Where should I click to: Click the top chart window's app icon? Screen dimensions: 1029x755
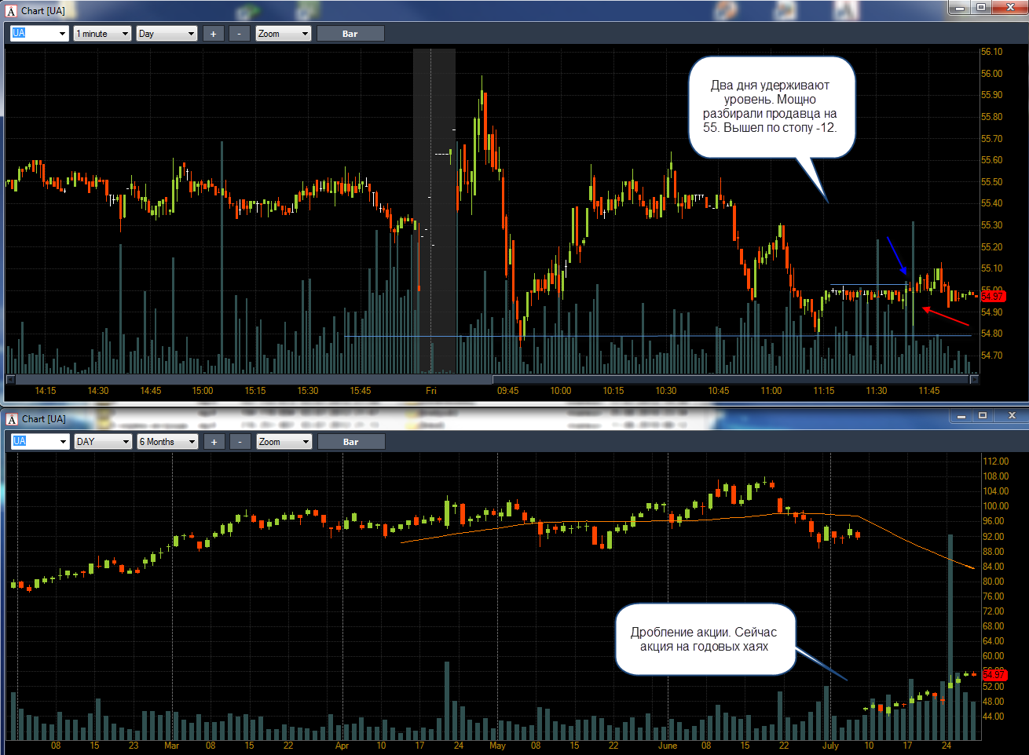[x=11, y=11]
